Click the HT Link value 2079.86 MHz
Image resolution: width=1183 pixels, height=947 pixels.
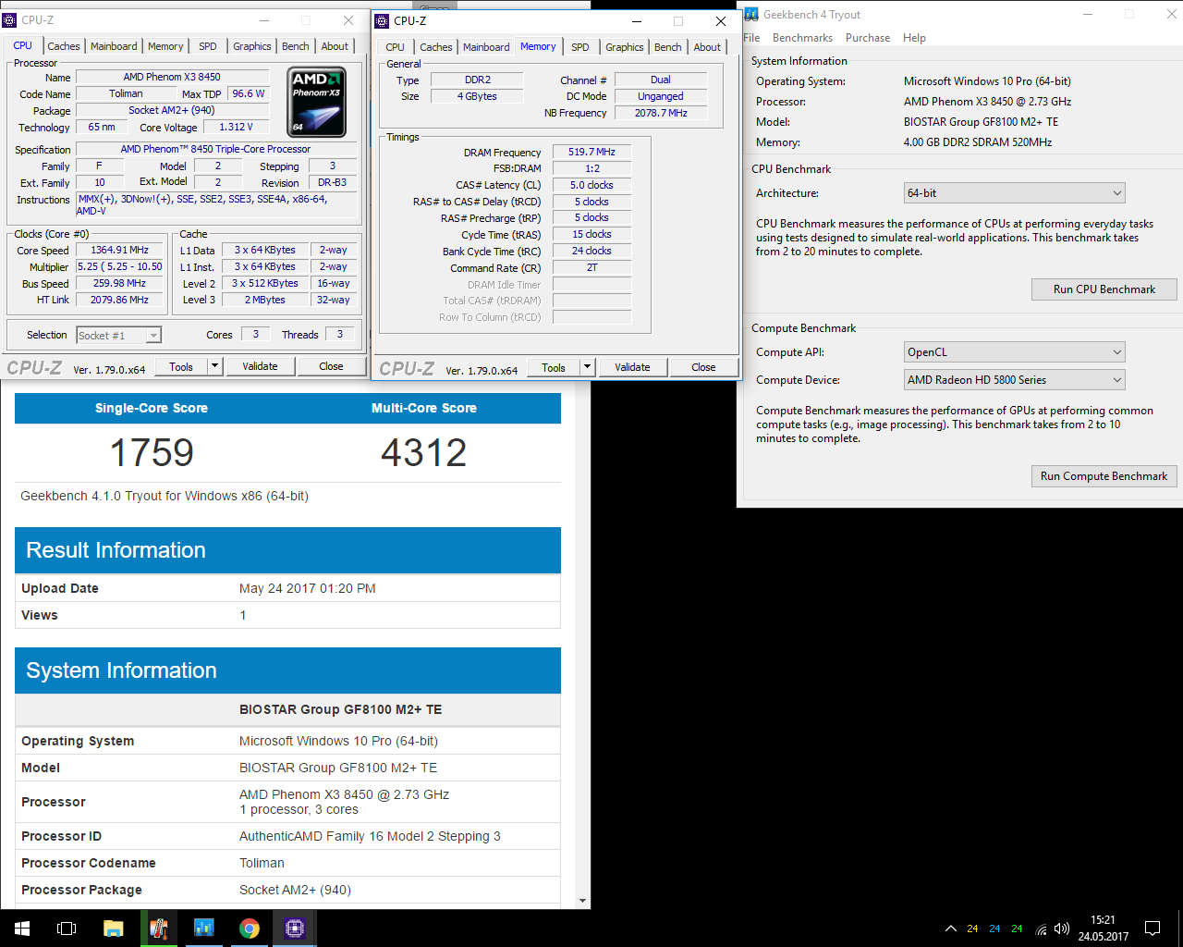119,300
